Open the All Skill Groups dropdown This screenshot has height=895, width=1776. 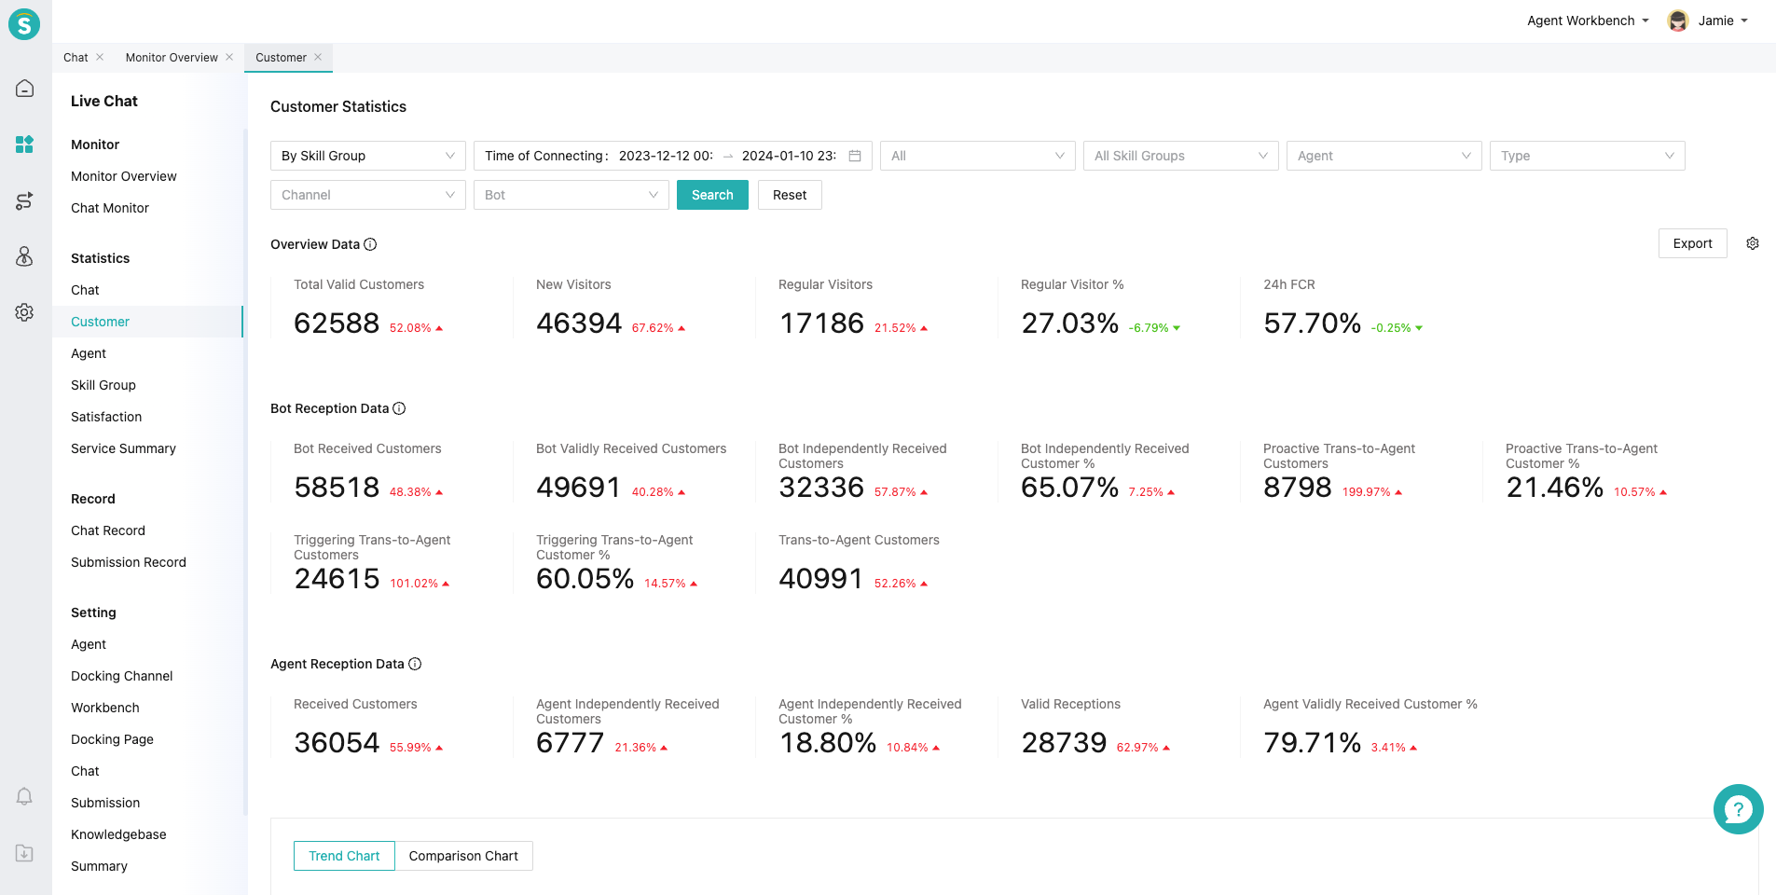click(1181, 156)
